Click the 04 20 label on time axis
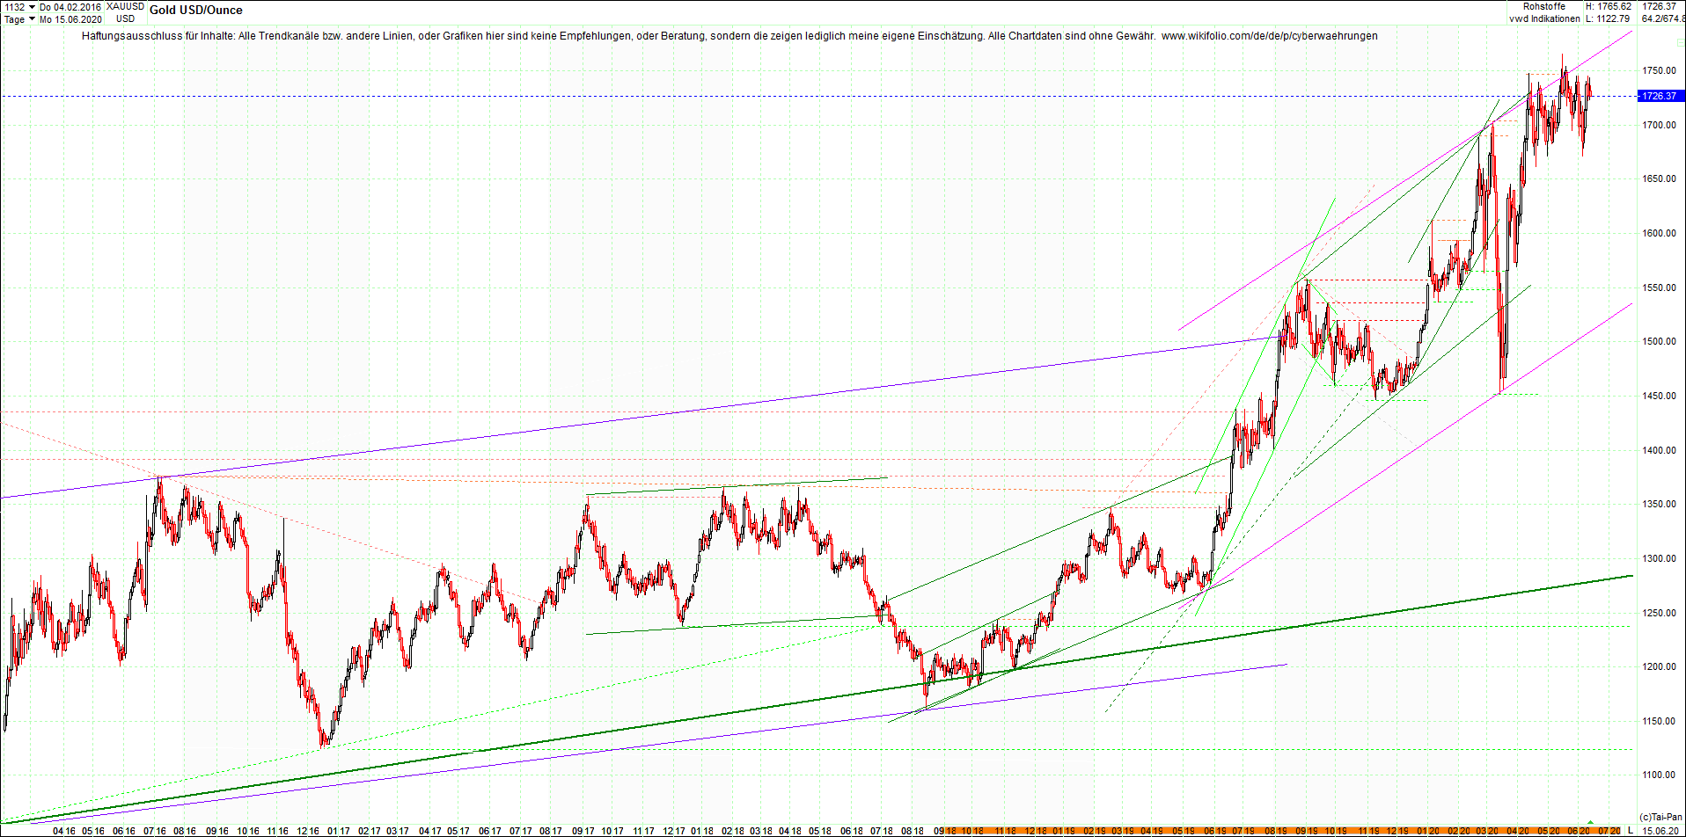The width and height of the screenshot is (1686, 837). [x=1518, y=831]
